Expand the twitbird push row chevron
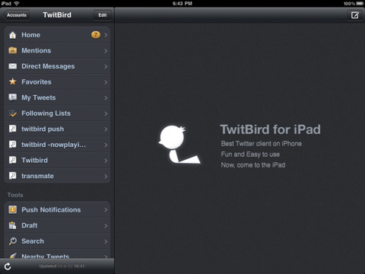This screenshot has height=274, width=365. tap(106, 129)
